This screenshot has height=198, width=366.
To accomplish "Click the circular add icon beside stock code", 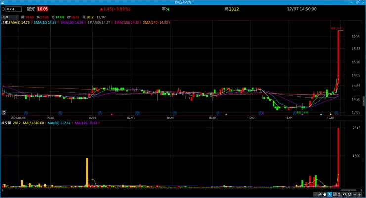I will click(3, 9).
